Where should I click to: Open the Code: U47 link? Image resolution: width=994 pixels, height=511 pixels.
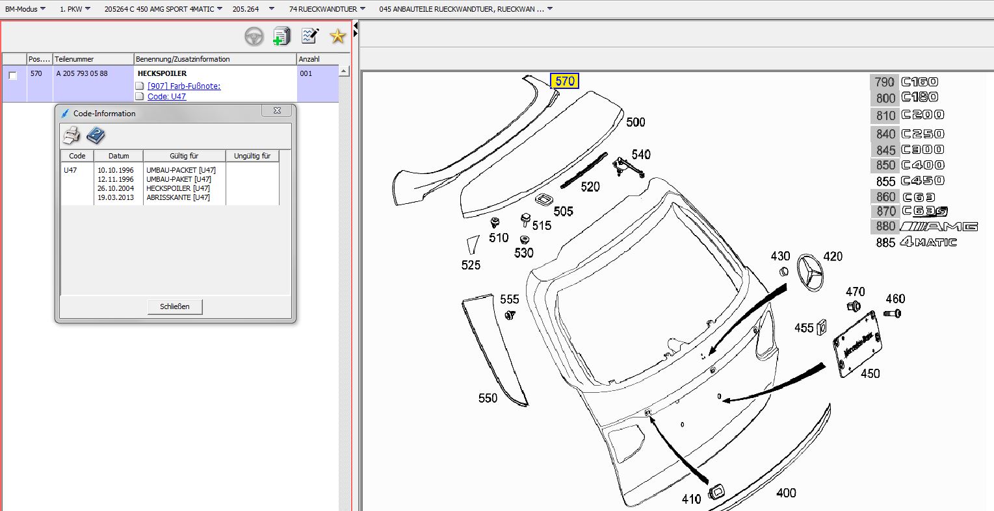coord(166,96)
